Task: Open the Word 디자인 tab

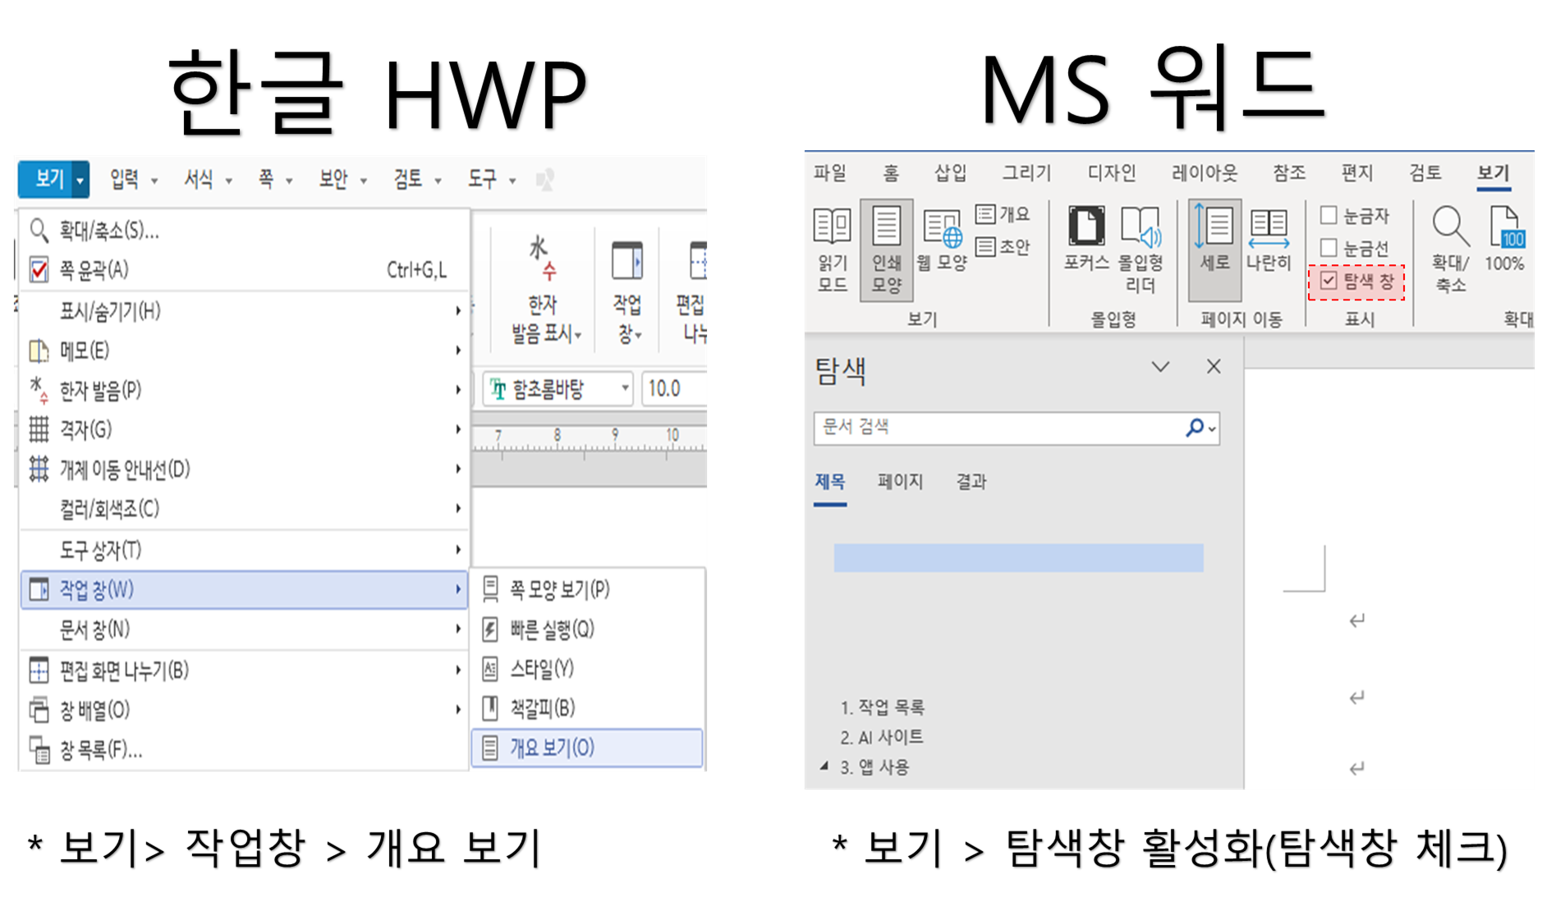Action: 1112,172
